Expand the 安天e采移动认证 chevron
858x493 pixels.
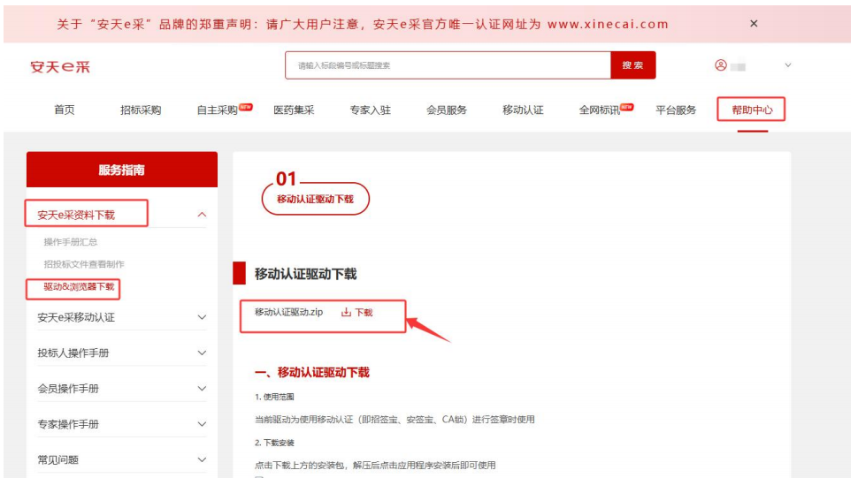coord(202,317)
